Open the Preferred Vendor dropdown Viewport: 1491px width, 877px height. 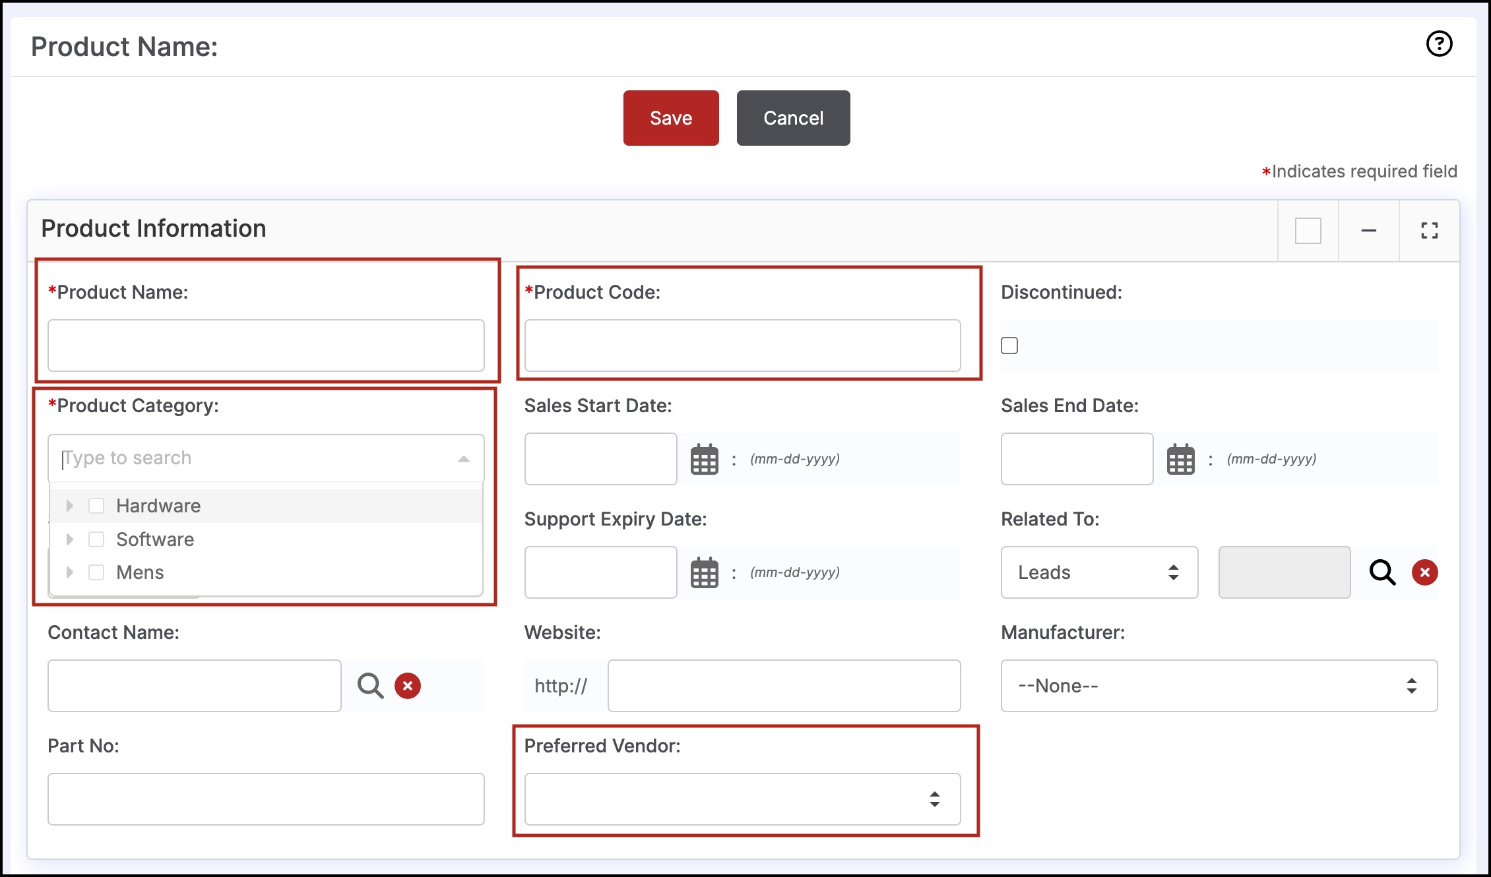click(742, 799)
